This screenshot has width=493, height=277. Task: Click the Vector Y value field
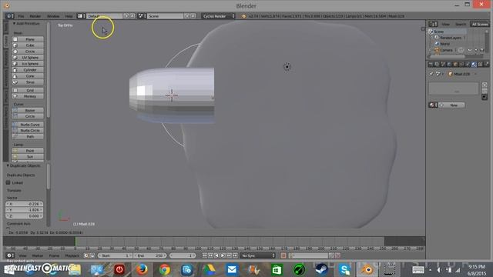pyautogui.click(x=25, y=210)
